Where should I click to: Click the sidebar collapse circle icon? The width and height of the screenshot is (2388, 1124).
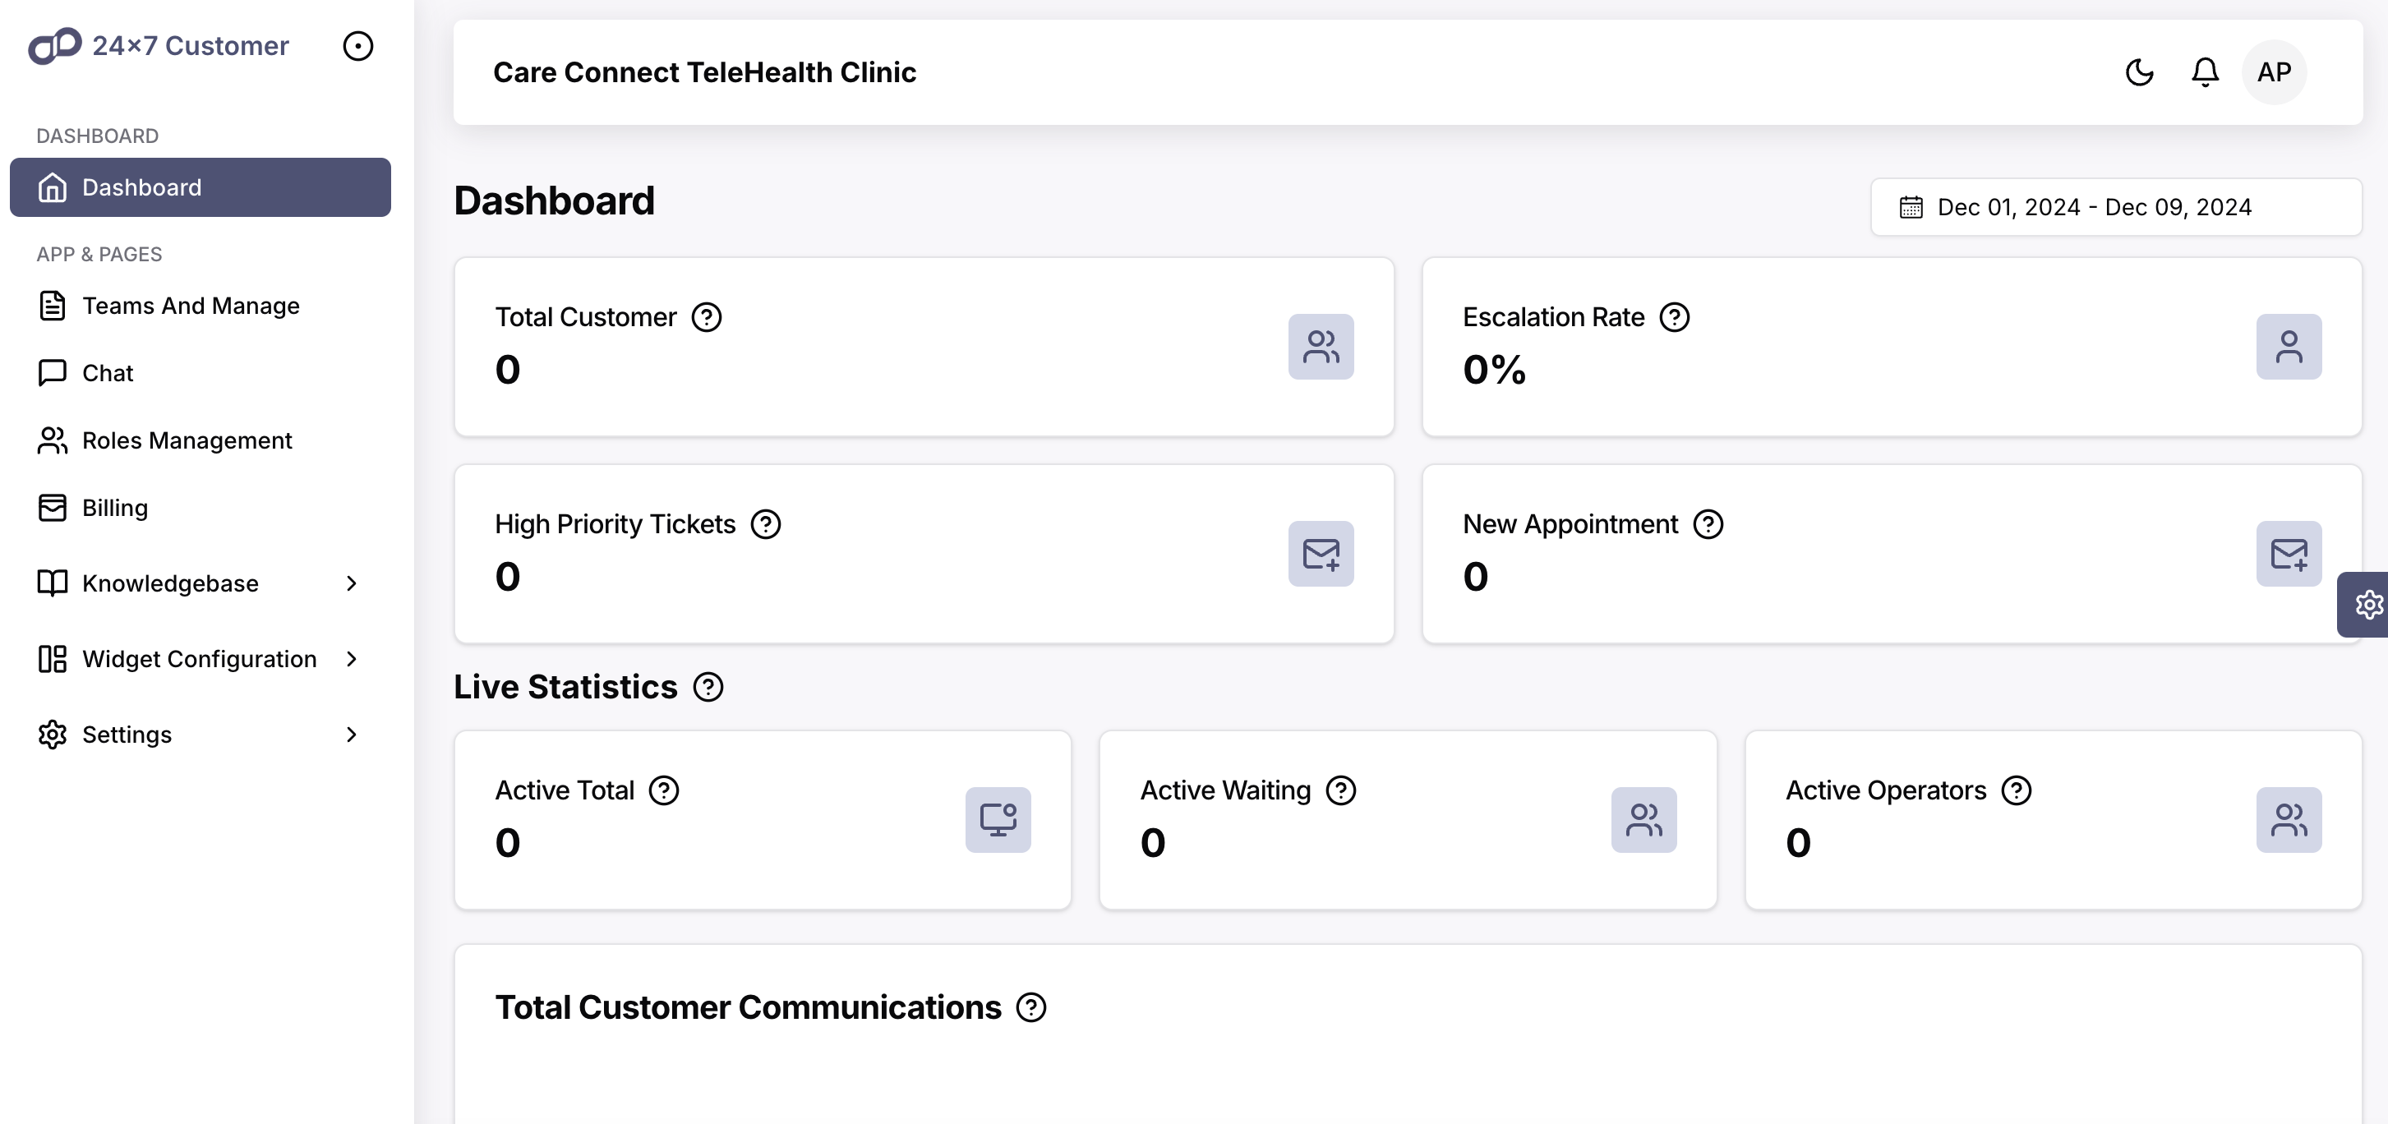pos(357,45)
